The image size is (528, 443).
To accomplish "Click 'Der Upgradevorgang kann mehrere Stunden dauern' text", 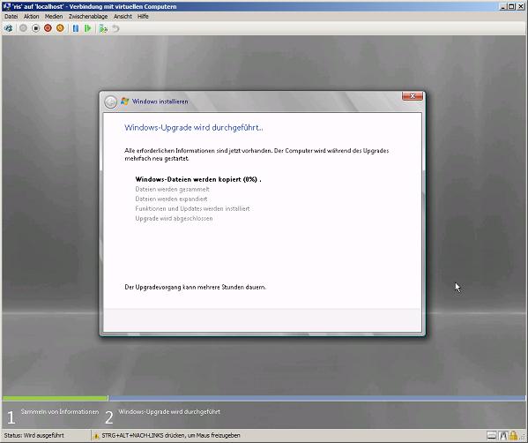I will pyautogui.click(x=196, y=287).
